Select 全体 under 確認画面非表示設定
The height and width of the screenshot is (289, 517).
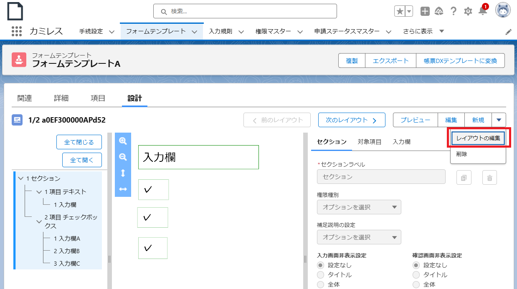[x=416, y=284]
